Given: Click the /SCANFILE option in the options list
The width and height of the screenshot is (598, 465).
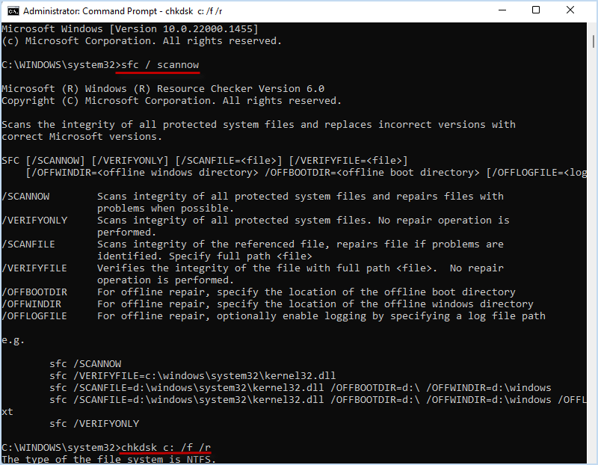Looking at the screenshot, I should [x=28, y=244].
